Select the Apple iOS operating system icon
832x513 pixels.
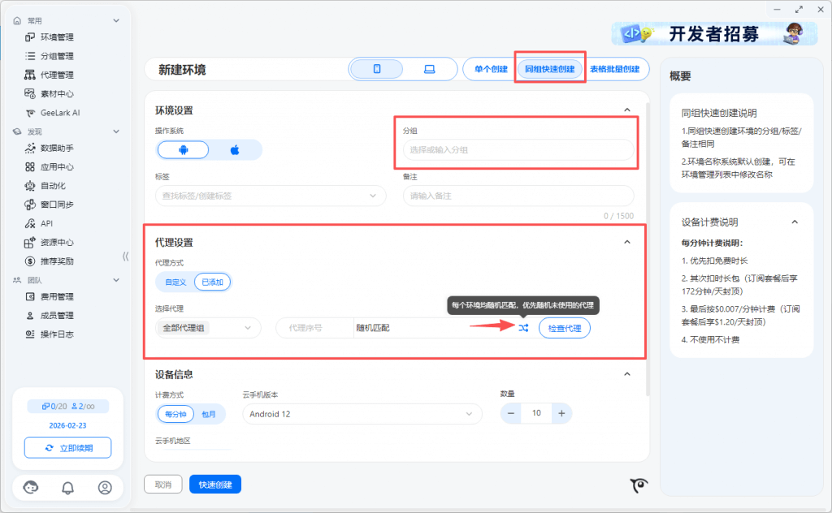point(235,149)
